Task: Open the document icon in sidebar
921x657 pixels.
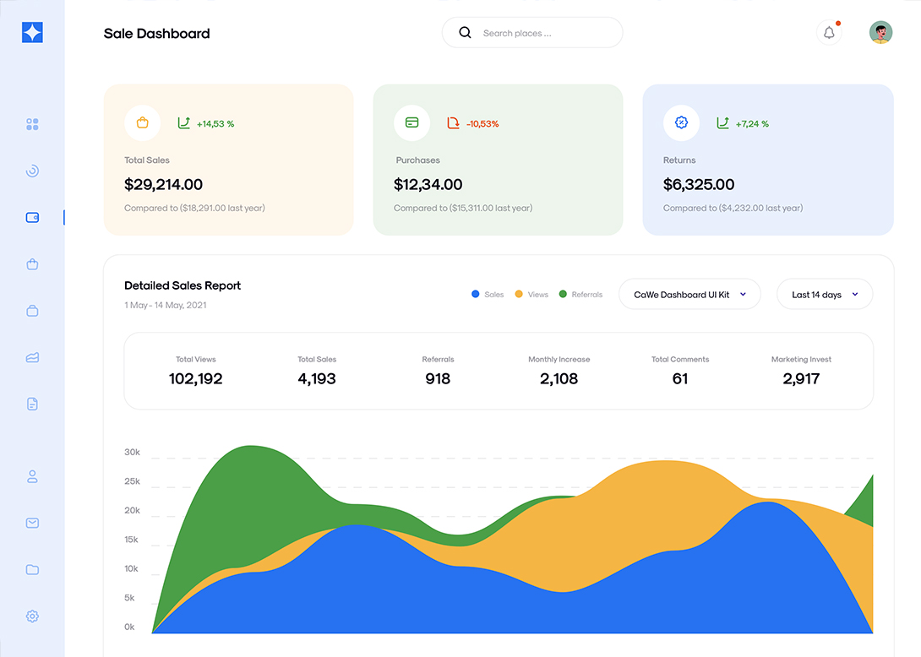Action: (32, 405)
